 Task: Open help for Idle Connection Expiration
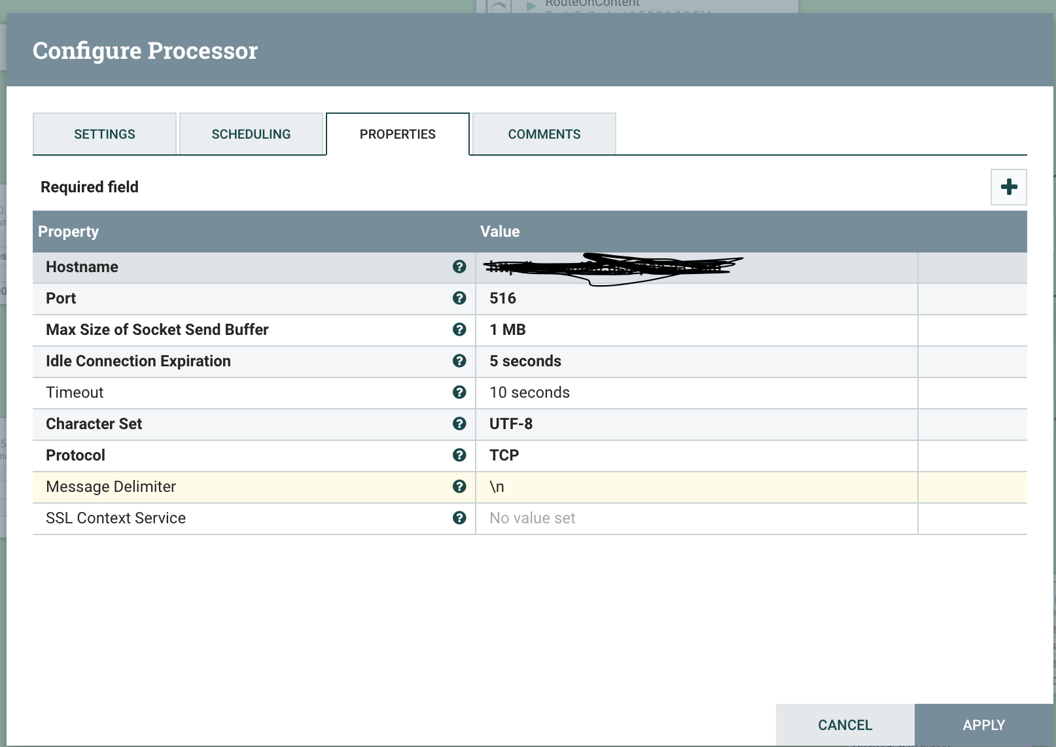click(460, 361)
